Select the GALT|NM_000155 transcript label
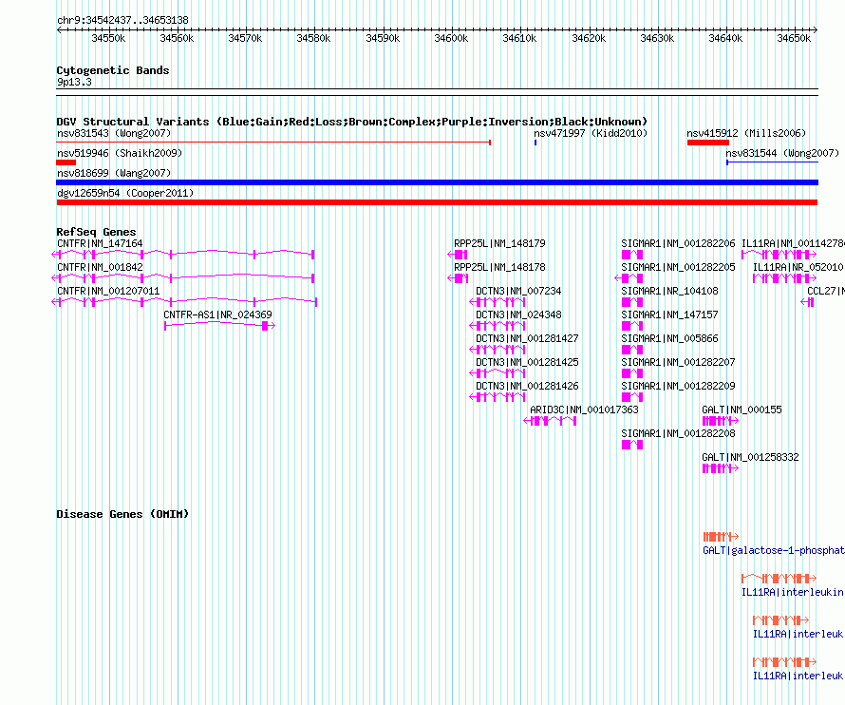This screenshot has width=845, height=705. 742,410
